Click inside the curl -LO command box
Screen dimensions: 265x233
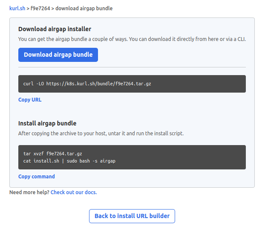(x=132, y=84)
